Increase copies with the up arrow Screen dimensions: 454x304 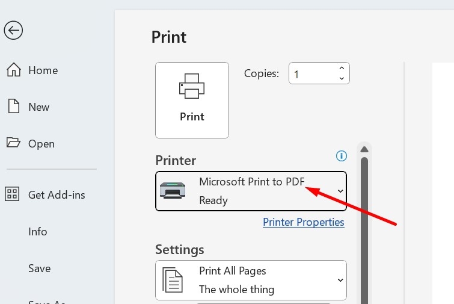(342, 68)
